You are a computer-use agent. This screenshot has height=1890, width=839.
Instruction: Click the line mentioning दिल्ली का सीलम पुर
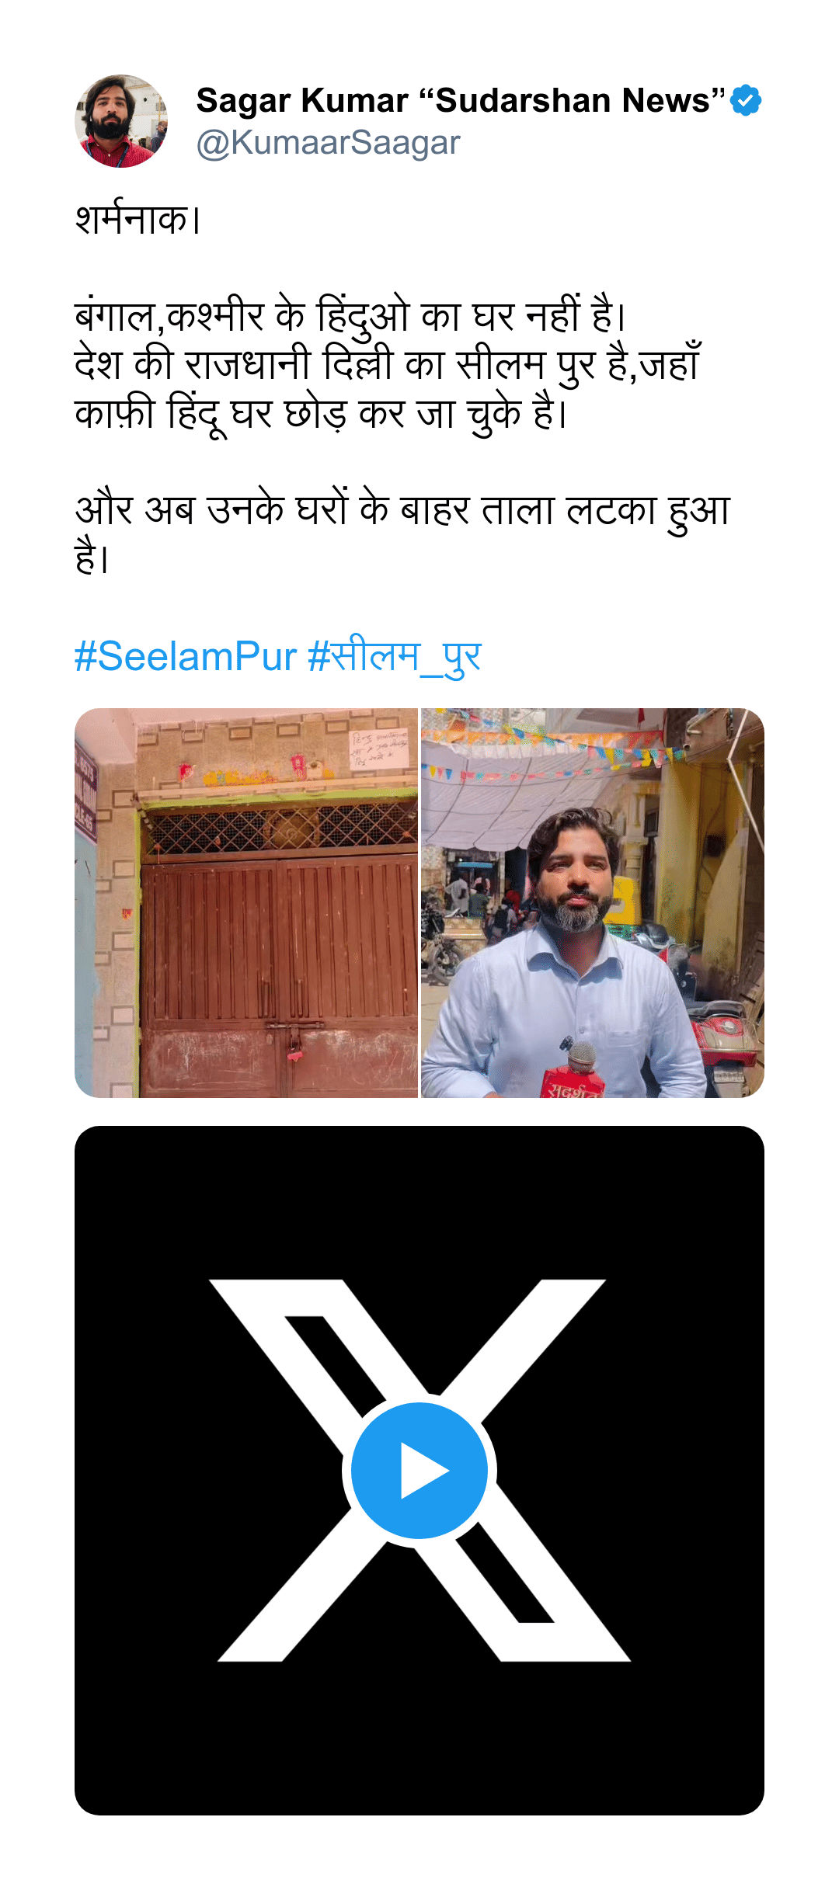(x=388, y=365)
